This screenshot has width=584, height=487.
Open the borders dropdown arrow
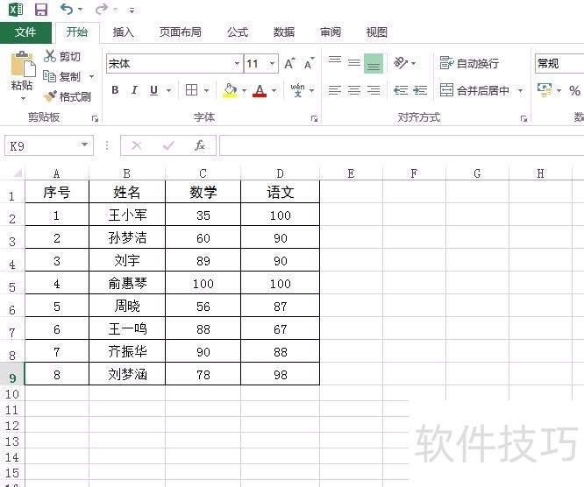[x=206, y=90]
